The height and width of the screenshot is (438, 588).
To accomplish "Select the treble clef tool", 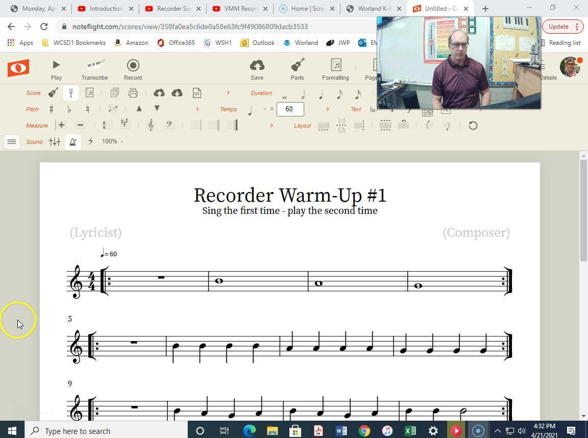I will [150, 125].
